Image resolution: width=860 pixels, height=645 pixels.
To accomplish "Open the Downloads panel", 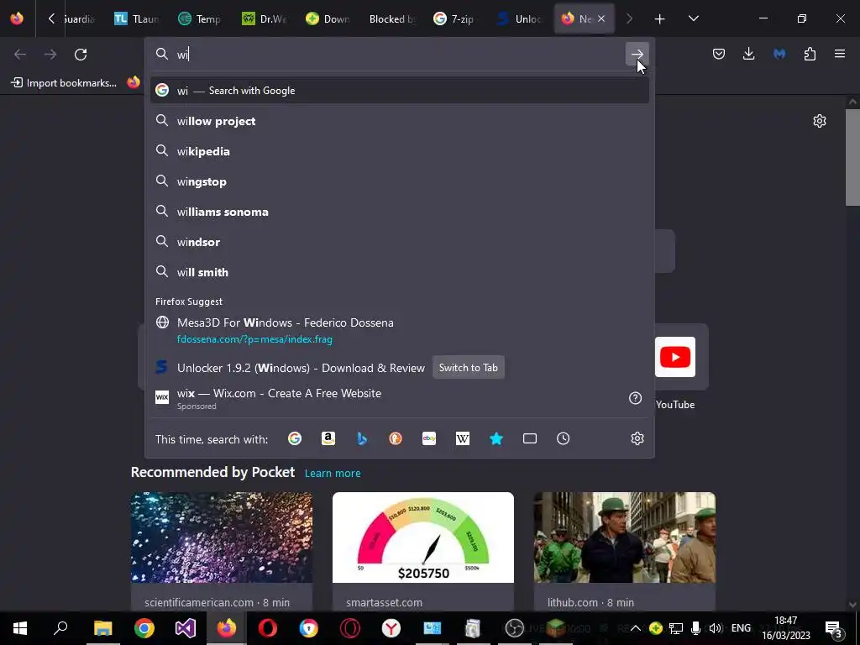I will point(748,54).
